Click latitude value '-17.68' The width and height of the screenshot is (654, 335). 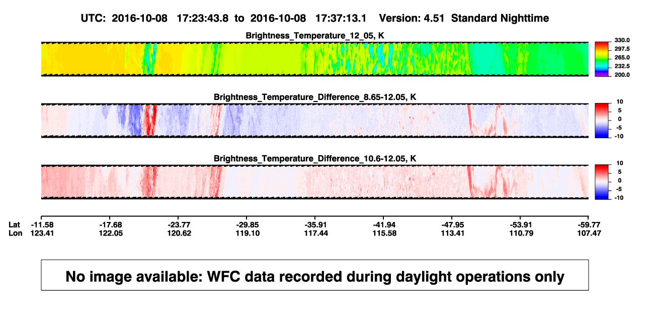coord(110,224)
